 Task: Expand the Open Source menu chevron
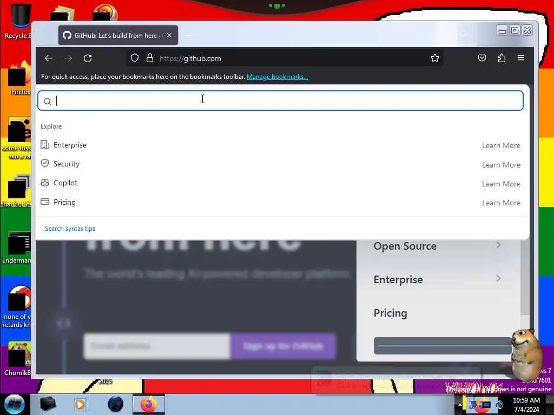[498, 245]
